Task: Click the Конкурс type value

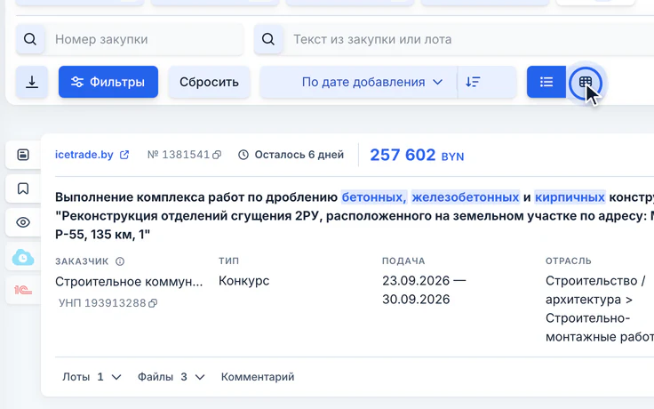Action: [x=244, y=281]
